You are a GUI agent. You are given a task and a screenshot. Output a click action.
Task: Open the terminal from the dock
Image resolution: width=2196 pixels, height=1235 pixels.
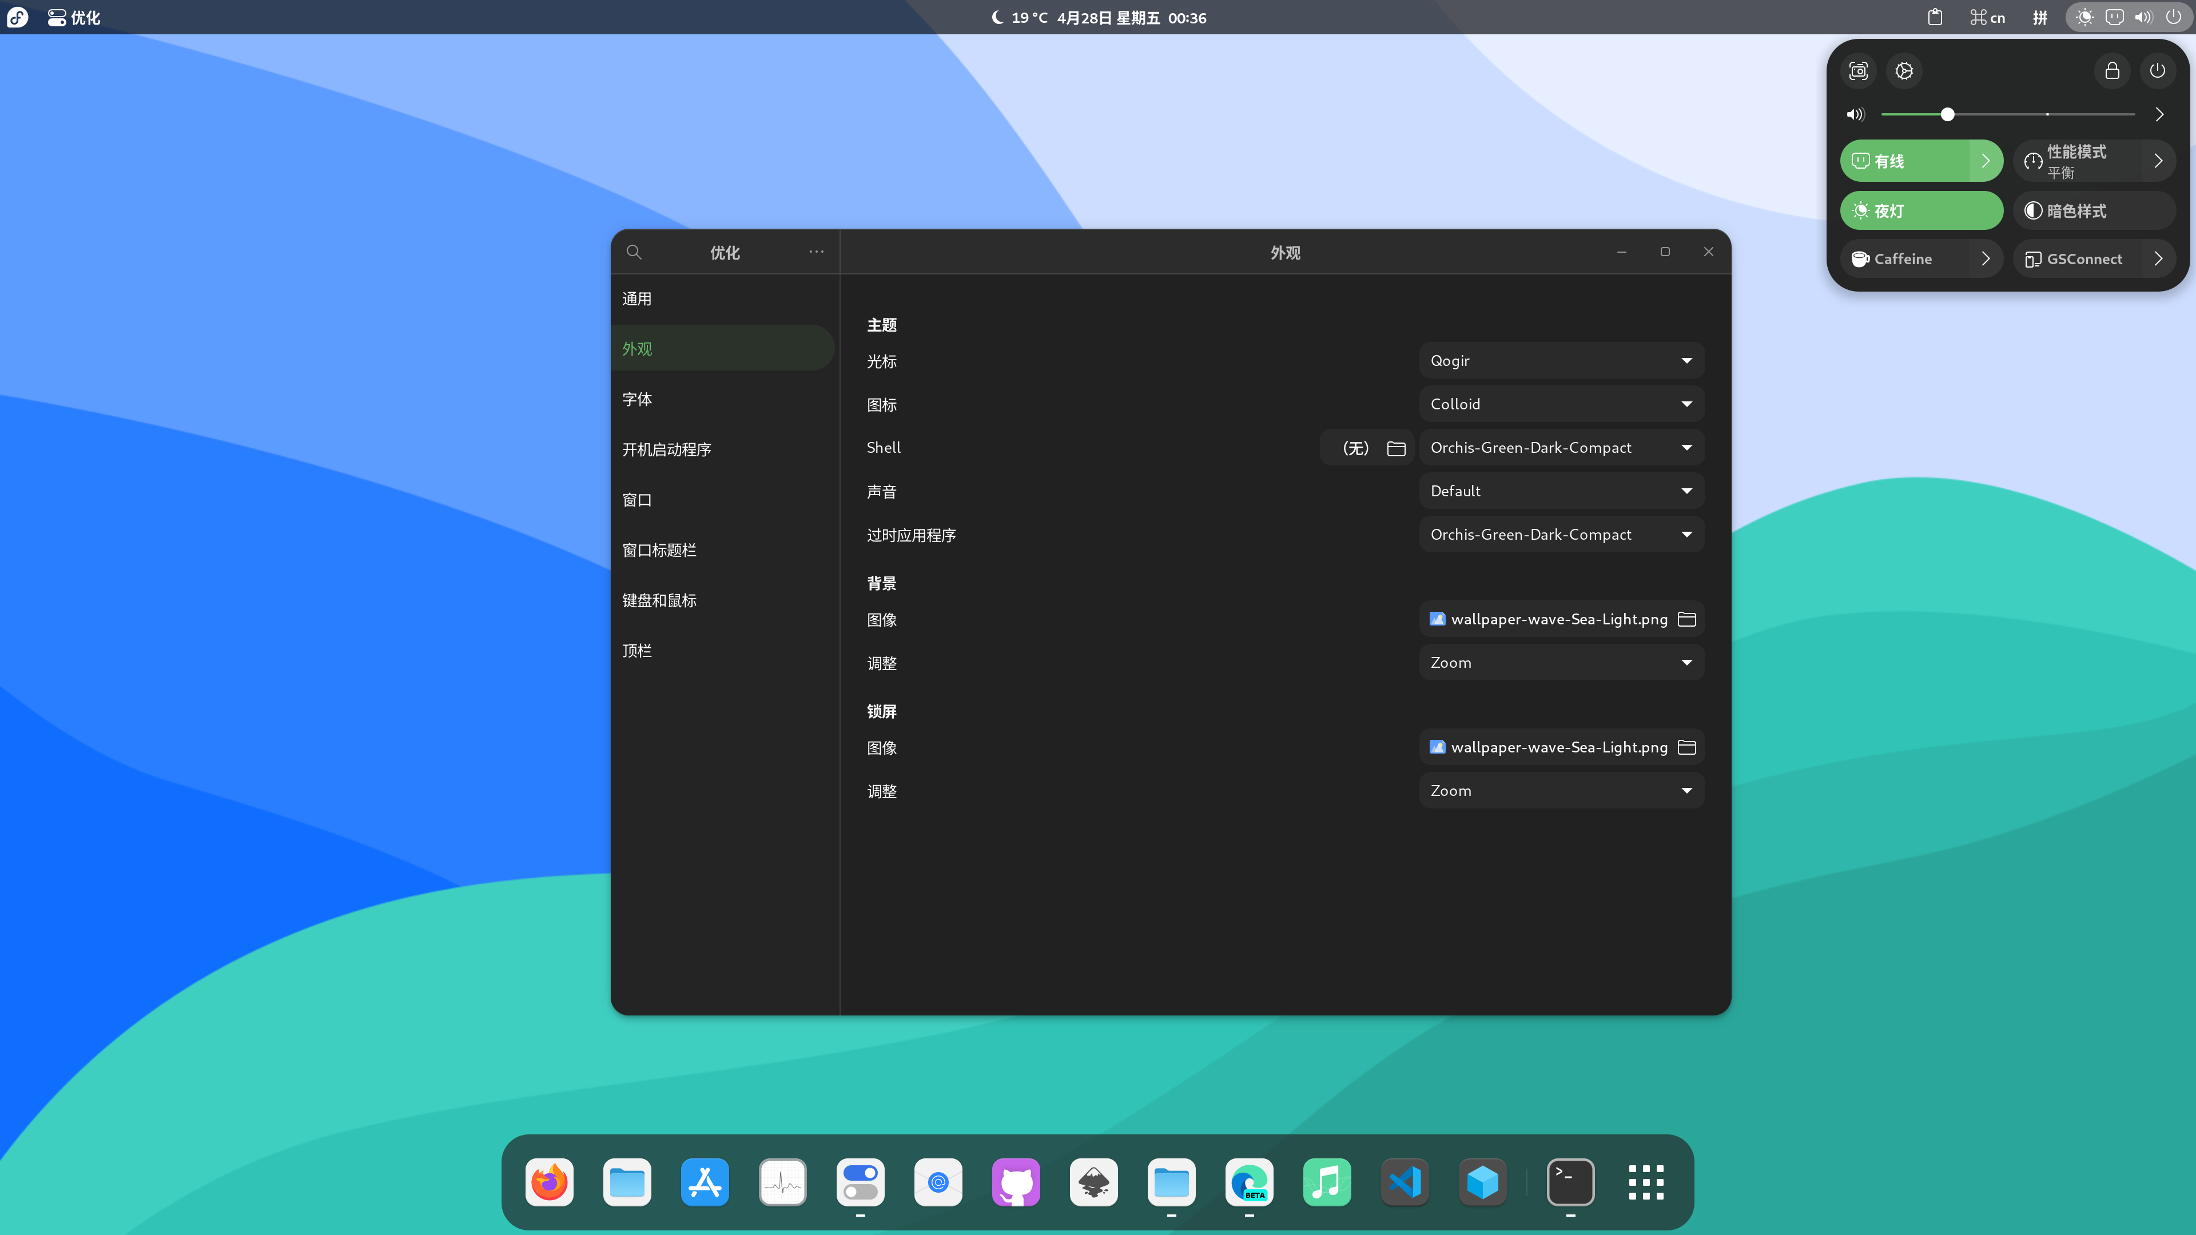(1570, 1182)
